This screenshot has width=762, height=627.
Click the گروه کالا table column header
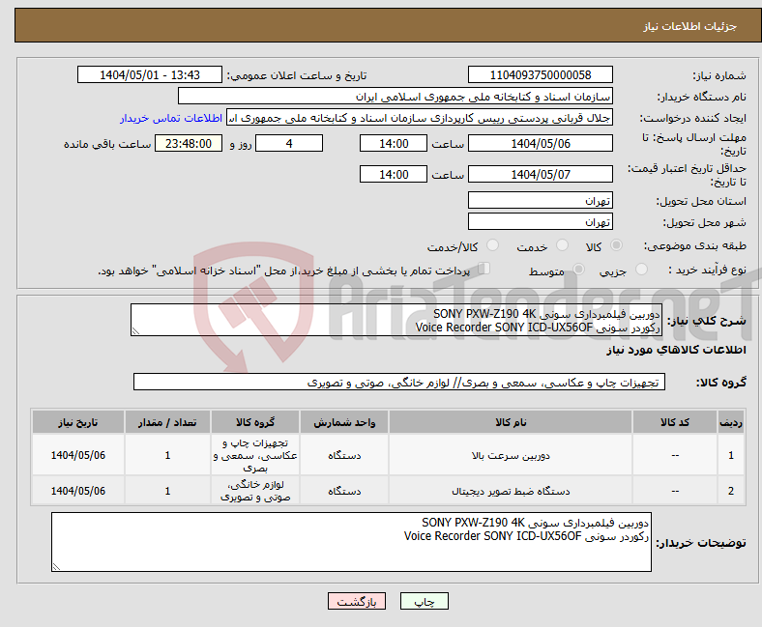tap(255, 422)
